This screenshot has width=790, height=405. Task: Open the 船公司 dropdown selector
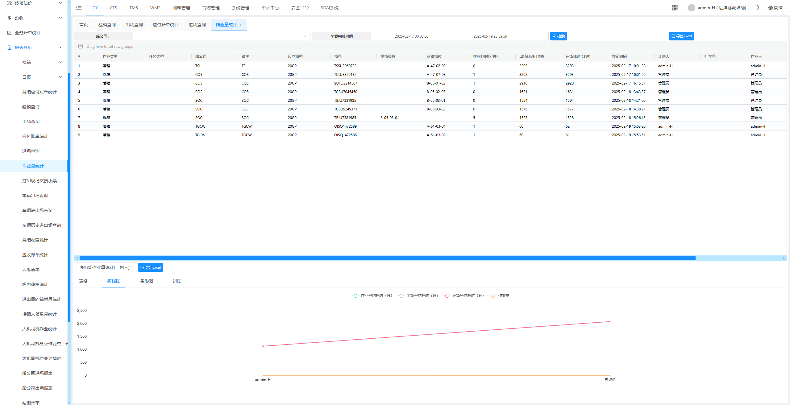point(221,36)
